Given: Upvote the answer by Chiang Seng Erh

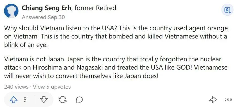Looking at the screenshot, I should coord(14,100).
